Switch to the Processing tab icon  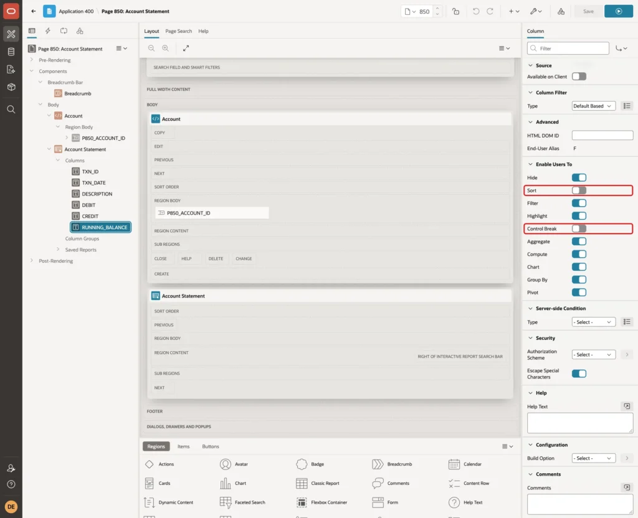[x=64, y=31]
